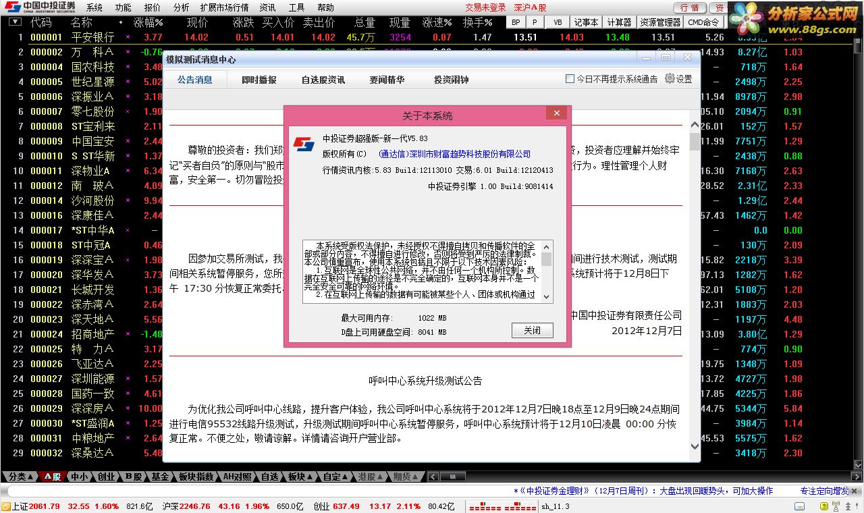Click the message card icon in status bar

[799, 506]
